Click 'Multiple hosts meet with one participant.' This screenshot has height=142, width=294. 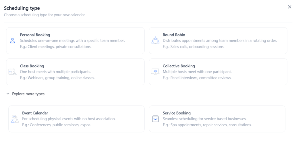[x=197, y=71]
